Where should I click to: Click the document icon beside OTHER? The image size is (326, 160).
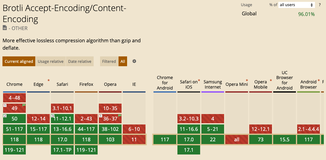coord(5,28)
